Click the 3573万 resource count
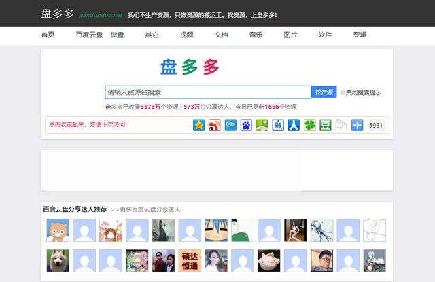Viewport: 435px width, 282px height. pos(151,107)
